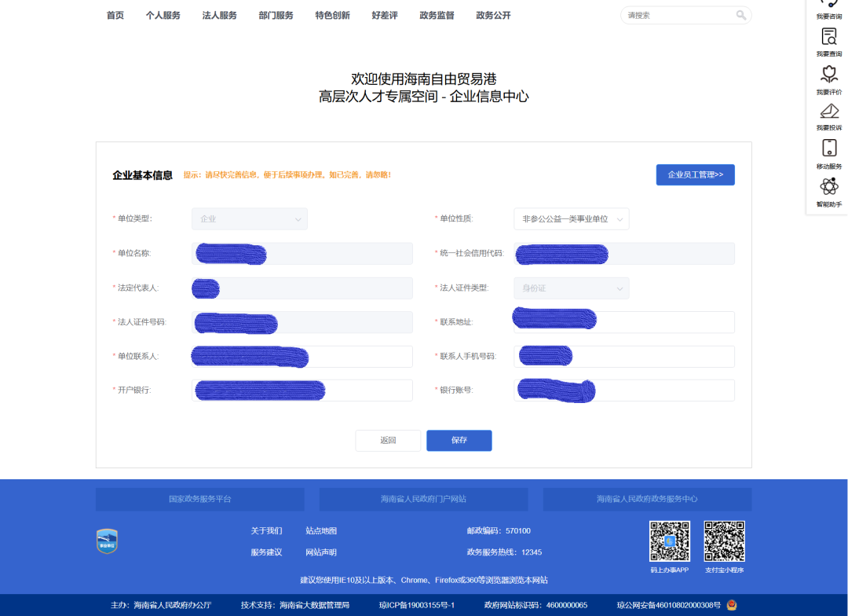Viewport: 848px width, 616px height.
Task: Launch the 智能助手 assistant icon
Action: point(828,187)
